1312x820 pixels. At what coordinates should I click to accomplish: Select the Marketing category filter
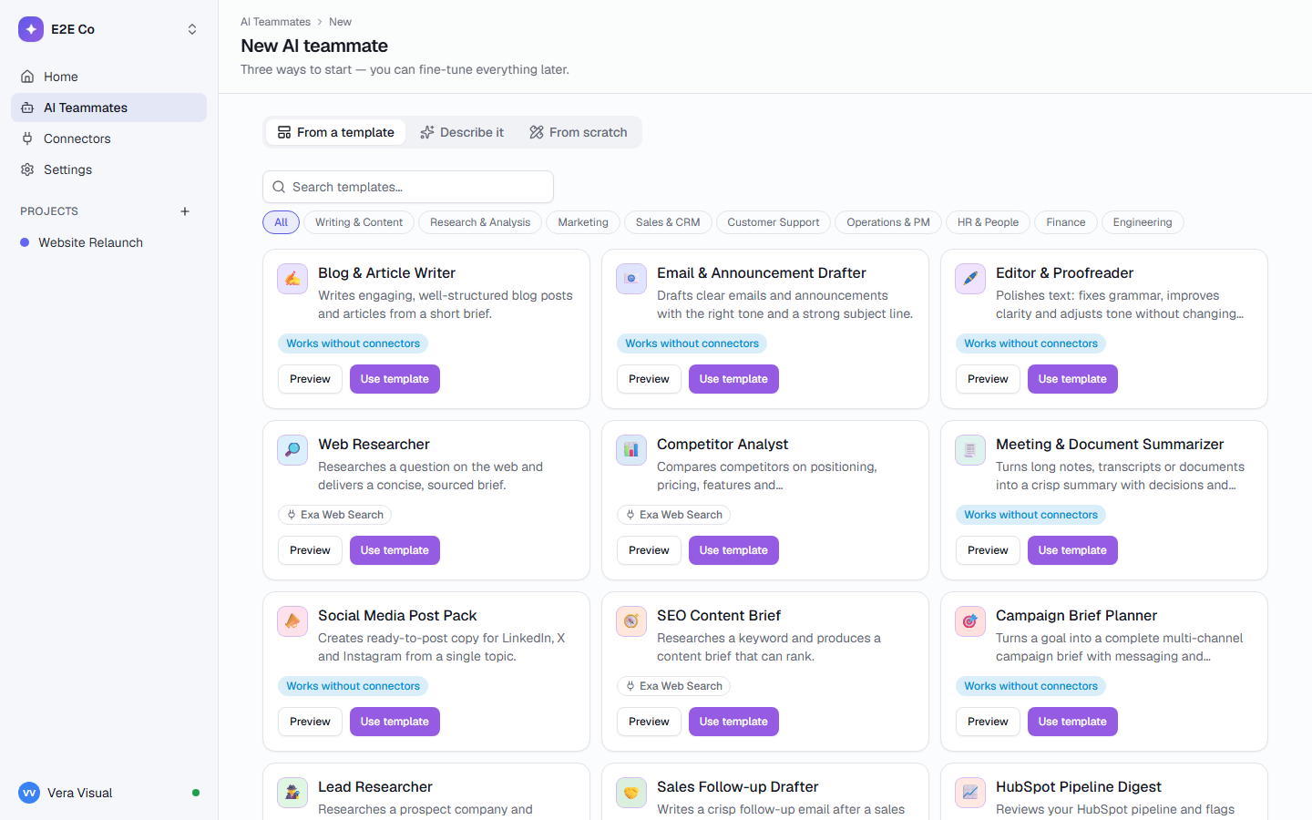[x=583, y=222]
